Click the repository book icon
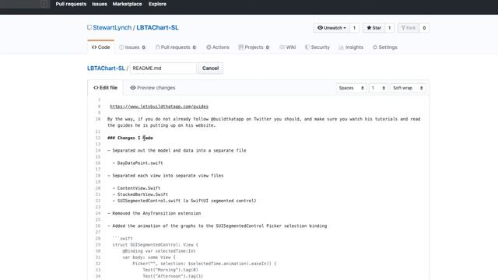The width and height of the screenshot is (498, 280). pyautogui.click(x=89, y=28)
